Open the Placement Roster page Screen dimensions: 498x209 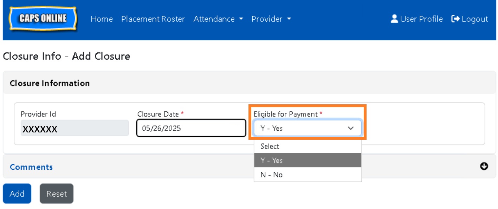[x=153, y=19]
